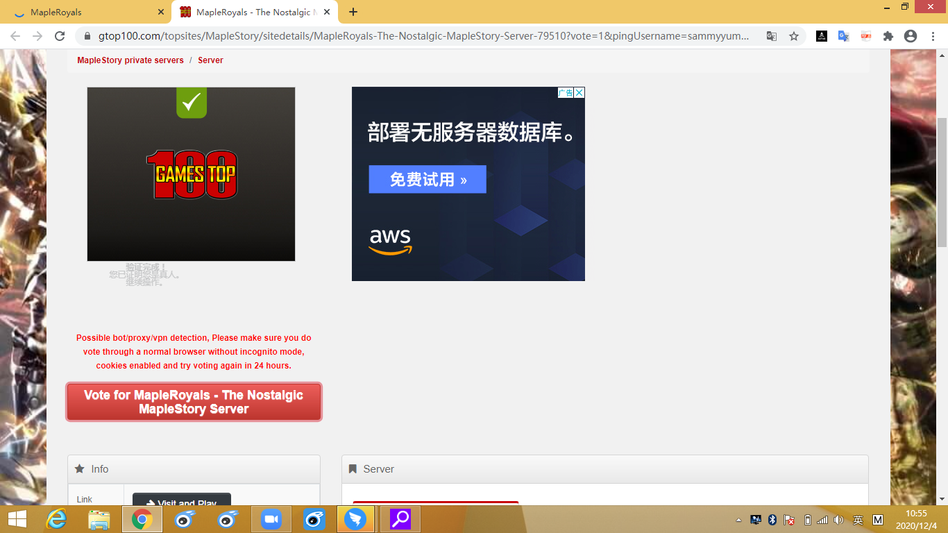Bookmark this page with the star icon

point(794,36)
